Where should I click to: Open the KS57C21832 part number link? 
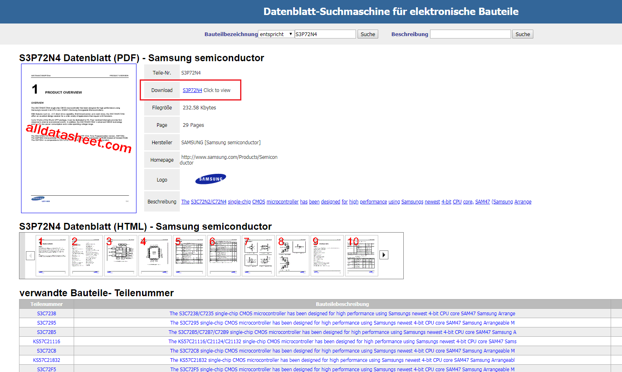coord(47,360)
